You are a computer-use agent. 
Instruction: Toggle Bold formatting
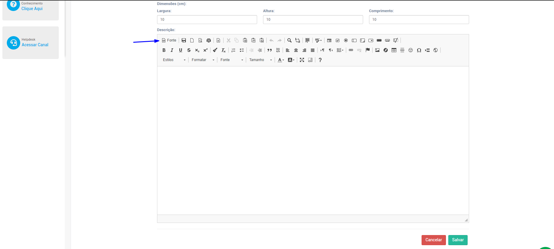click(x=164, y=50)
